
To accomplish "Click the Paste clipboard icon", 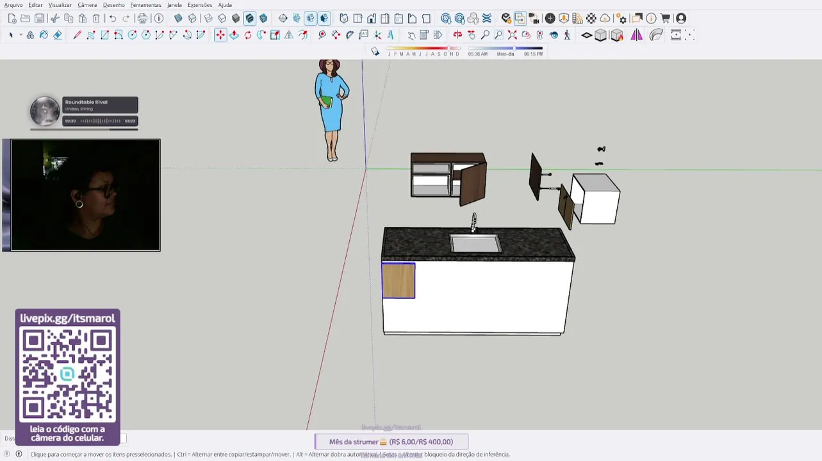I will point(82,19).
